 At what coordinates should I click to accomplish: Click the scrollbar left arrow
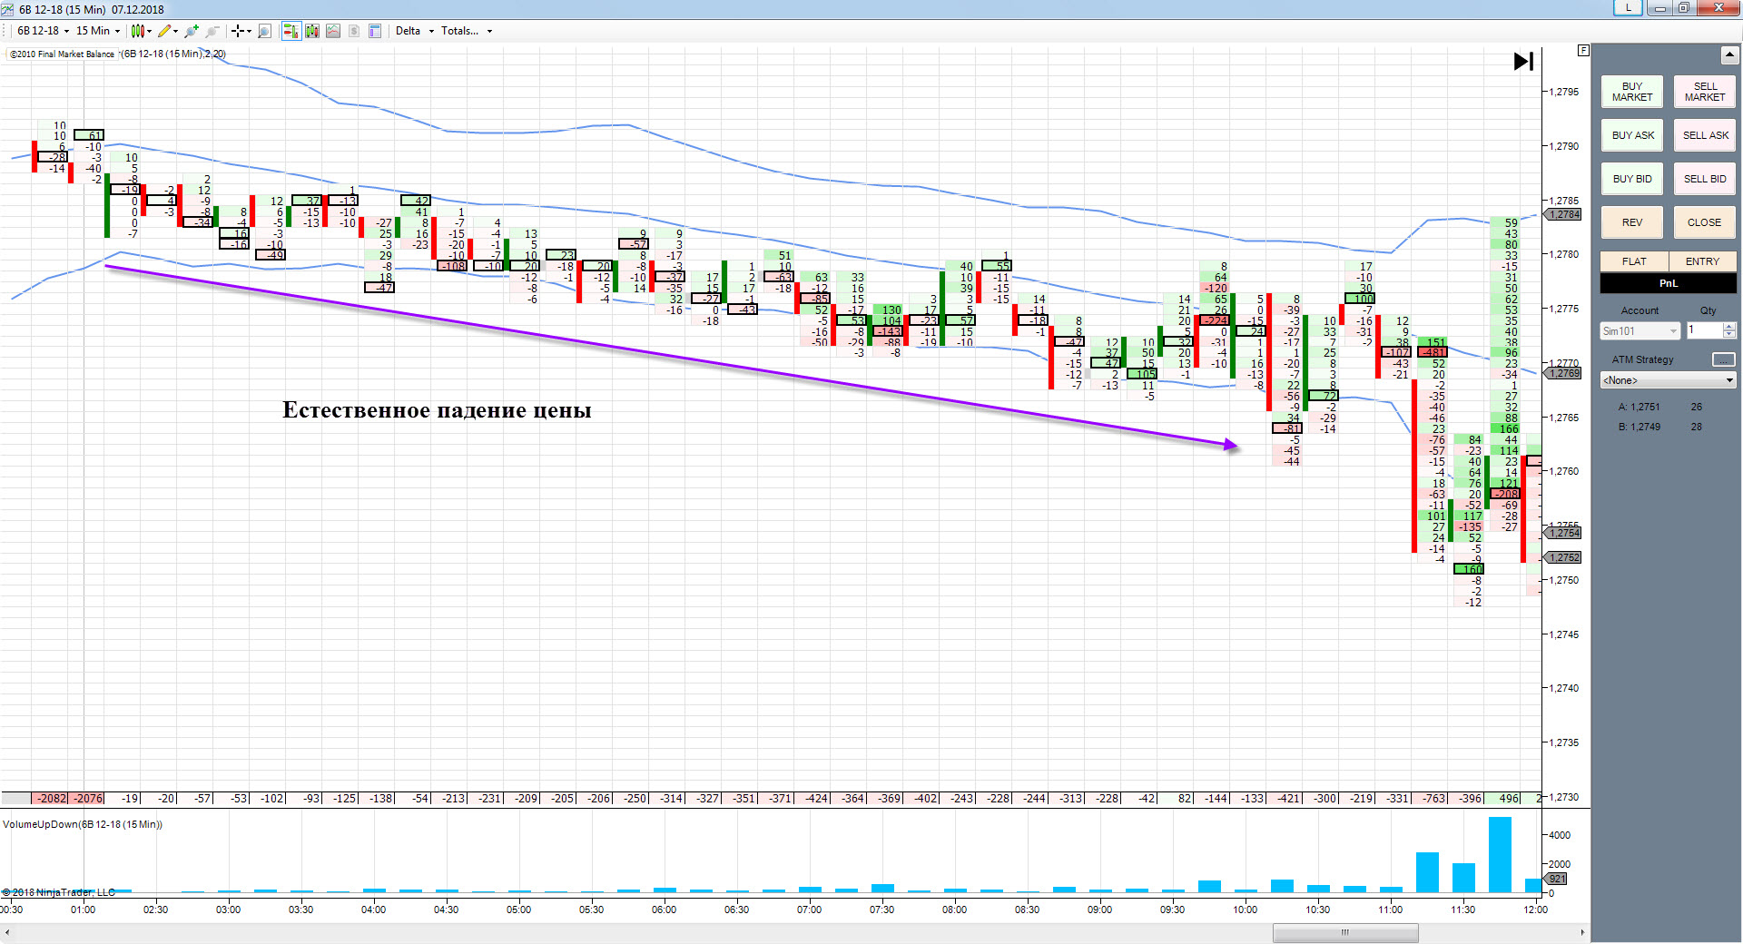8,932
